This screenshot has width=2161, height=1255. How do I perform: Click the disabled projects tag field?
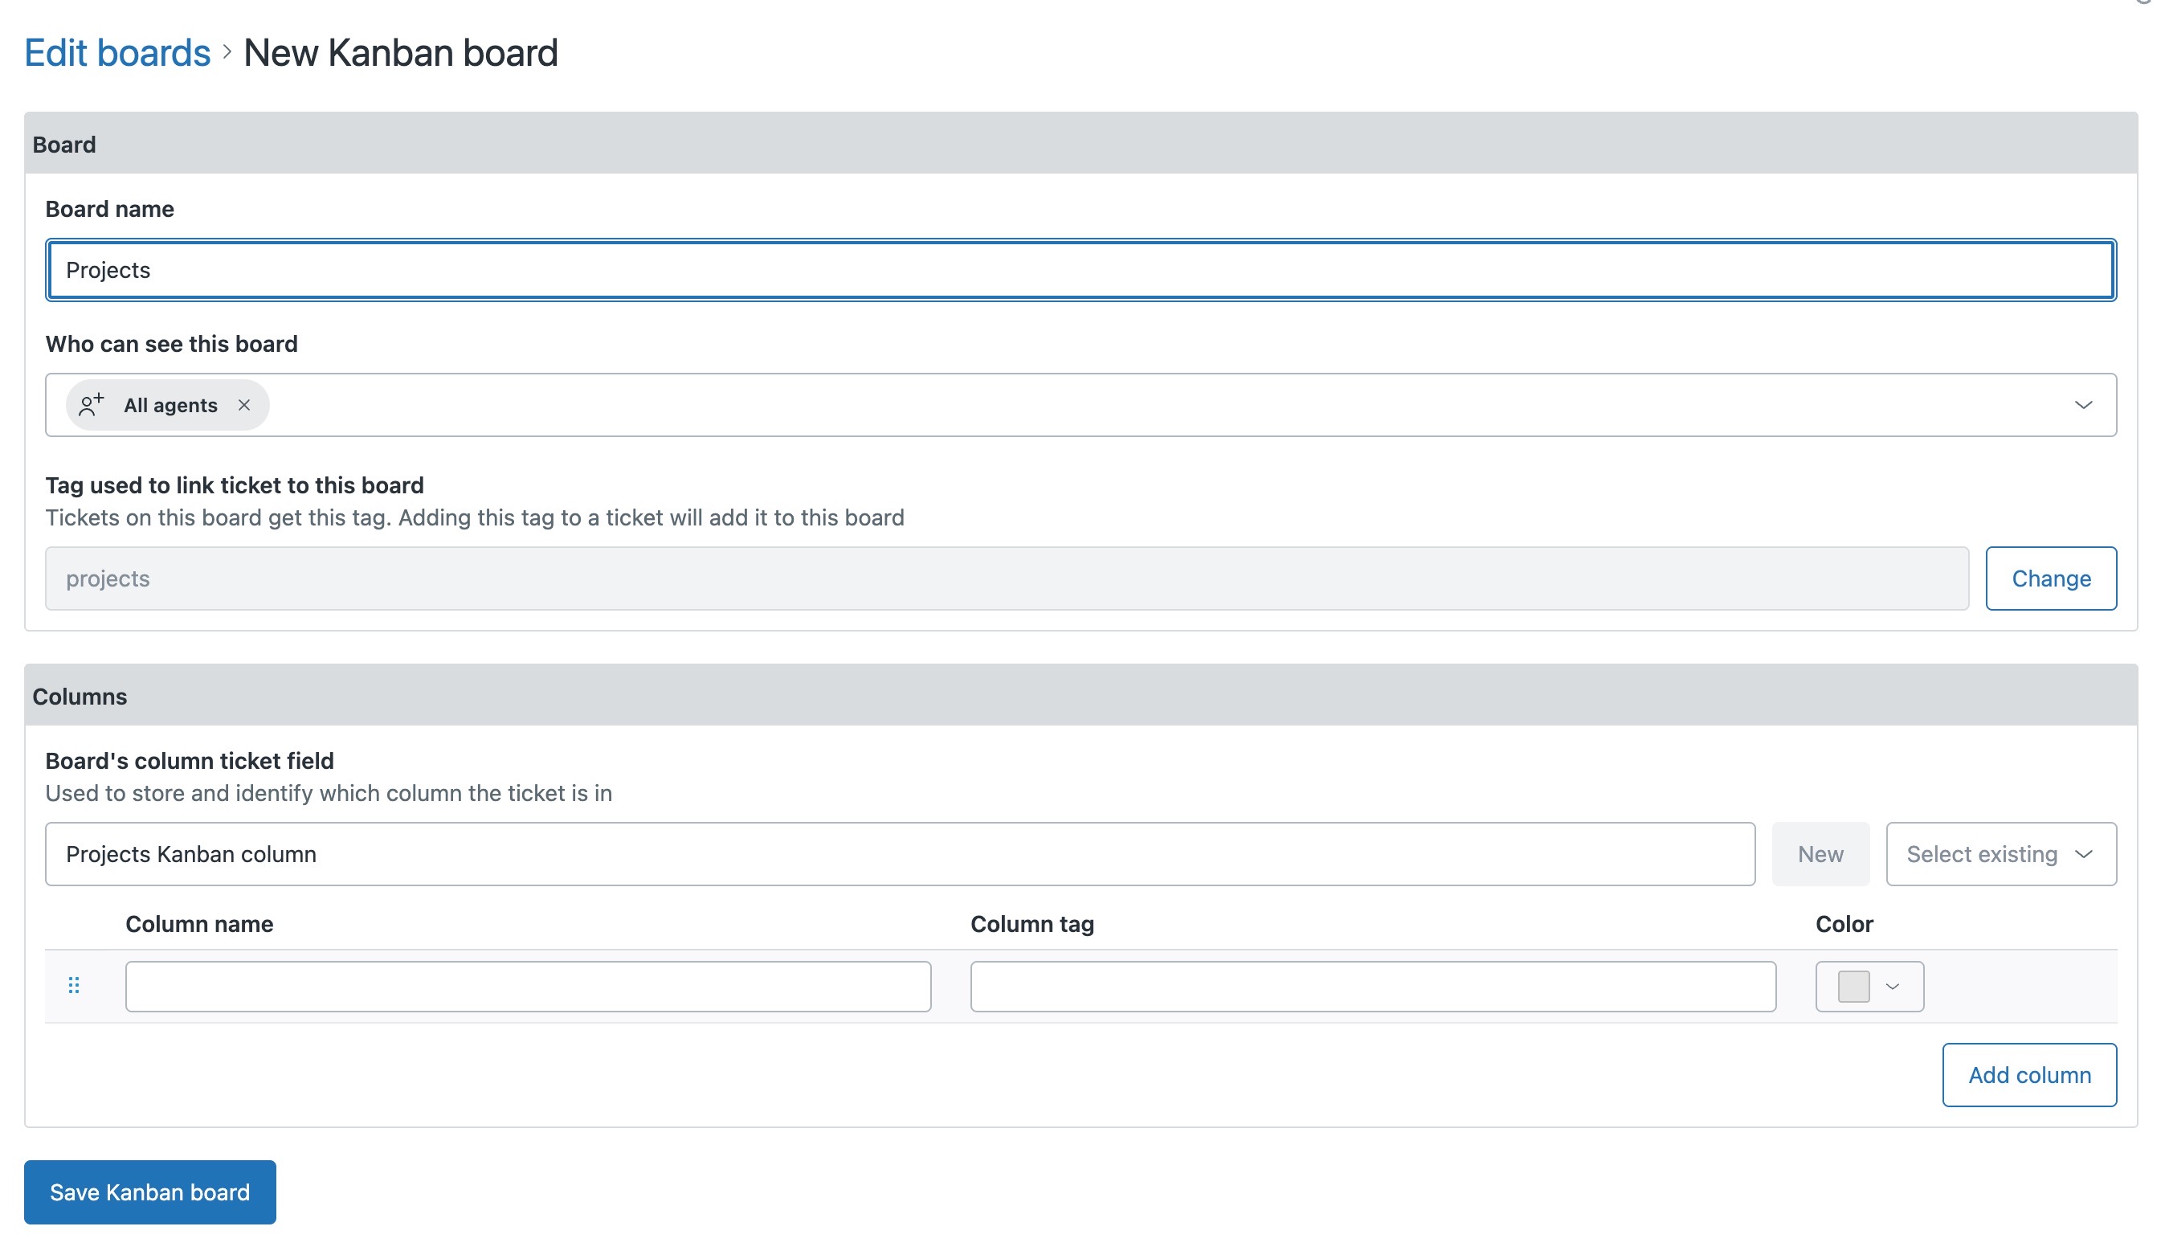pyautogui.click(x=1007, y=578)
